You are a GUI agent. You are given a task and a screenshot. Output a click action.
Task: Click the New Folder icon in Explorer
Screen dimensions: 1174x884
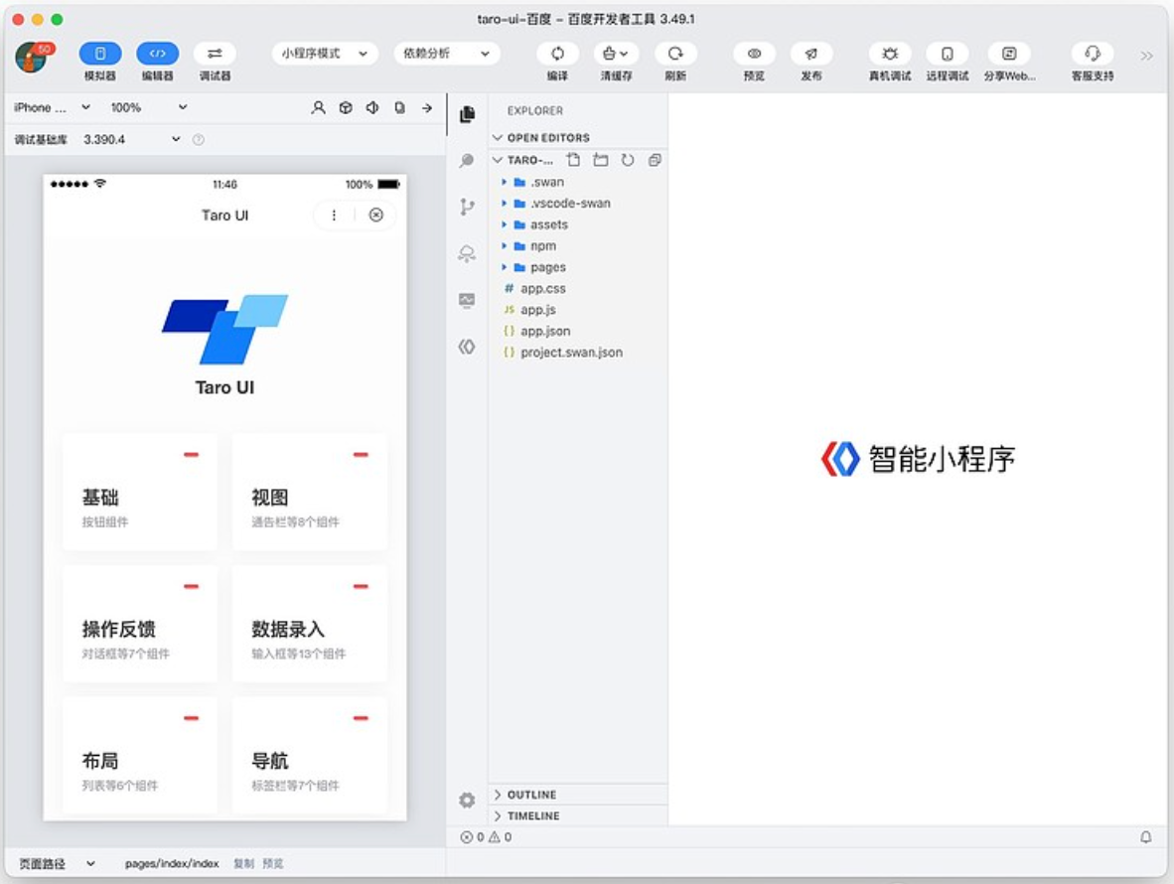click(601, 160)
